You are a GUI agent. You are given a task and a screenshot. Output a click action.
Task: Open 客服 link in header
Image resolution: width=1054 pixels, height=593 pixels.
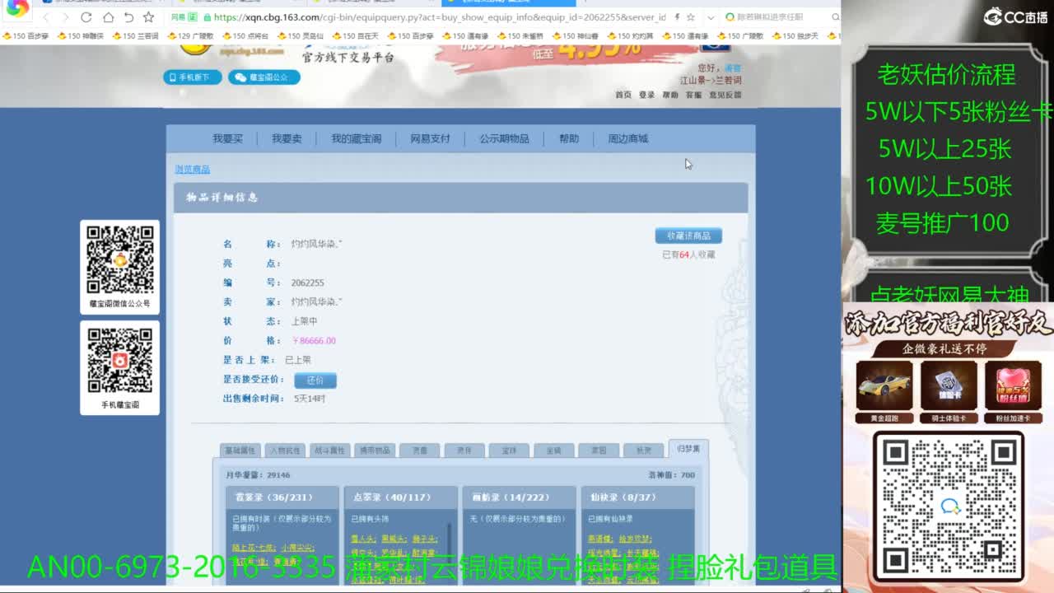point(694,95)
